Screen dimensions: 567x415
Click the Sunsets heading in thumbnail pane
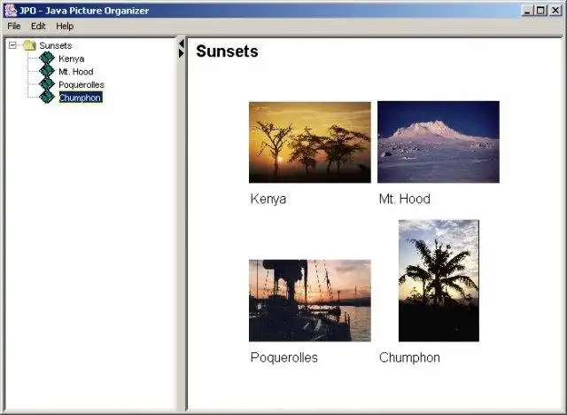coord(227,51)
